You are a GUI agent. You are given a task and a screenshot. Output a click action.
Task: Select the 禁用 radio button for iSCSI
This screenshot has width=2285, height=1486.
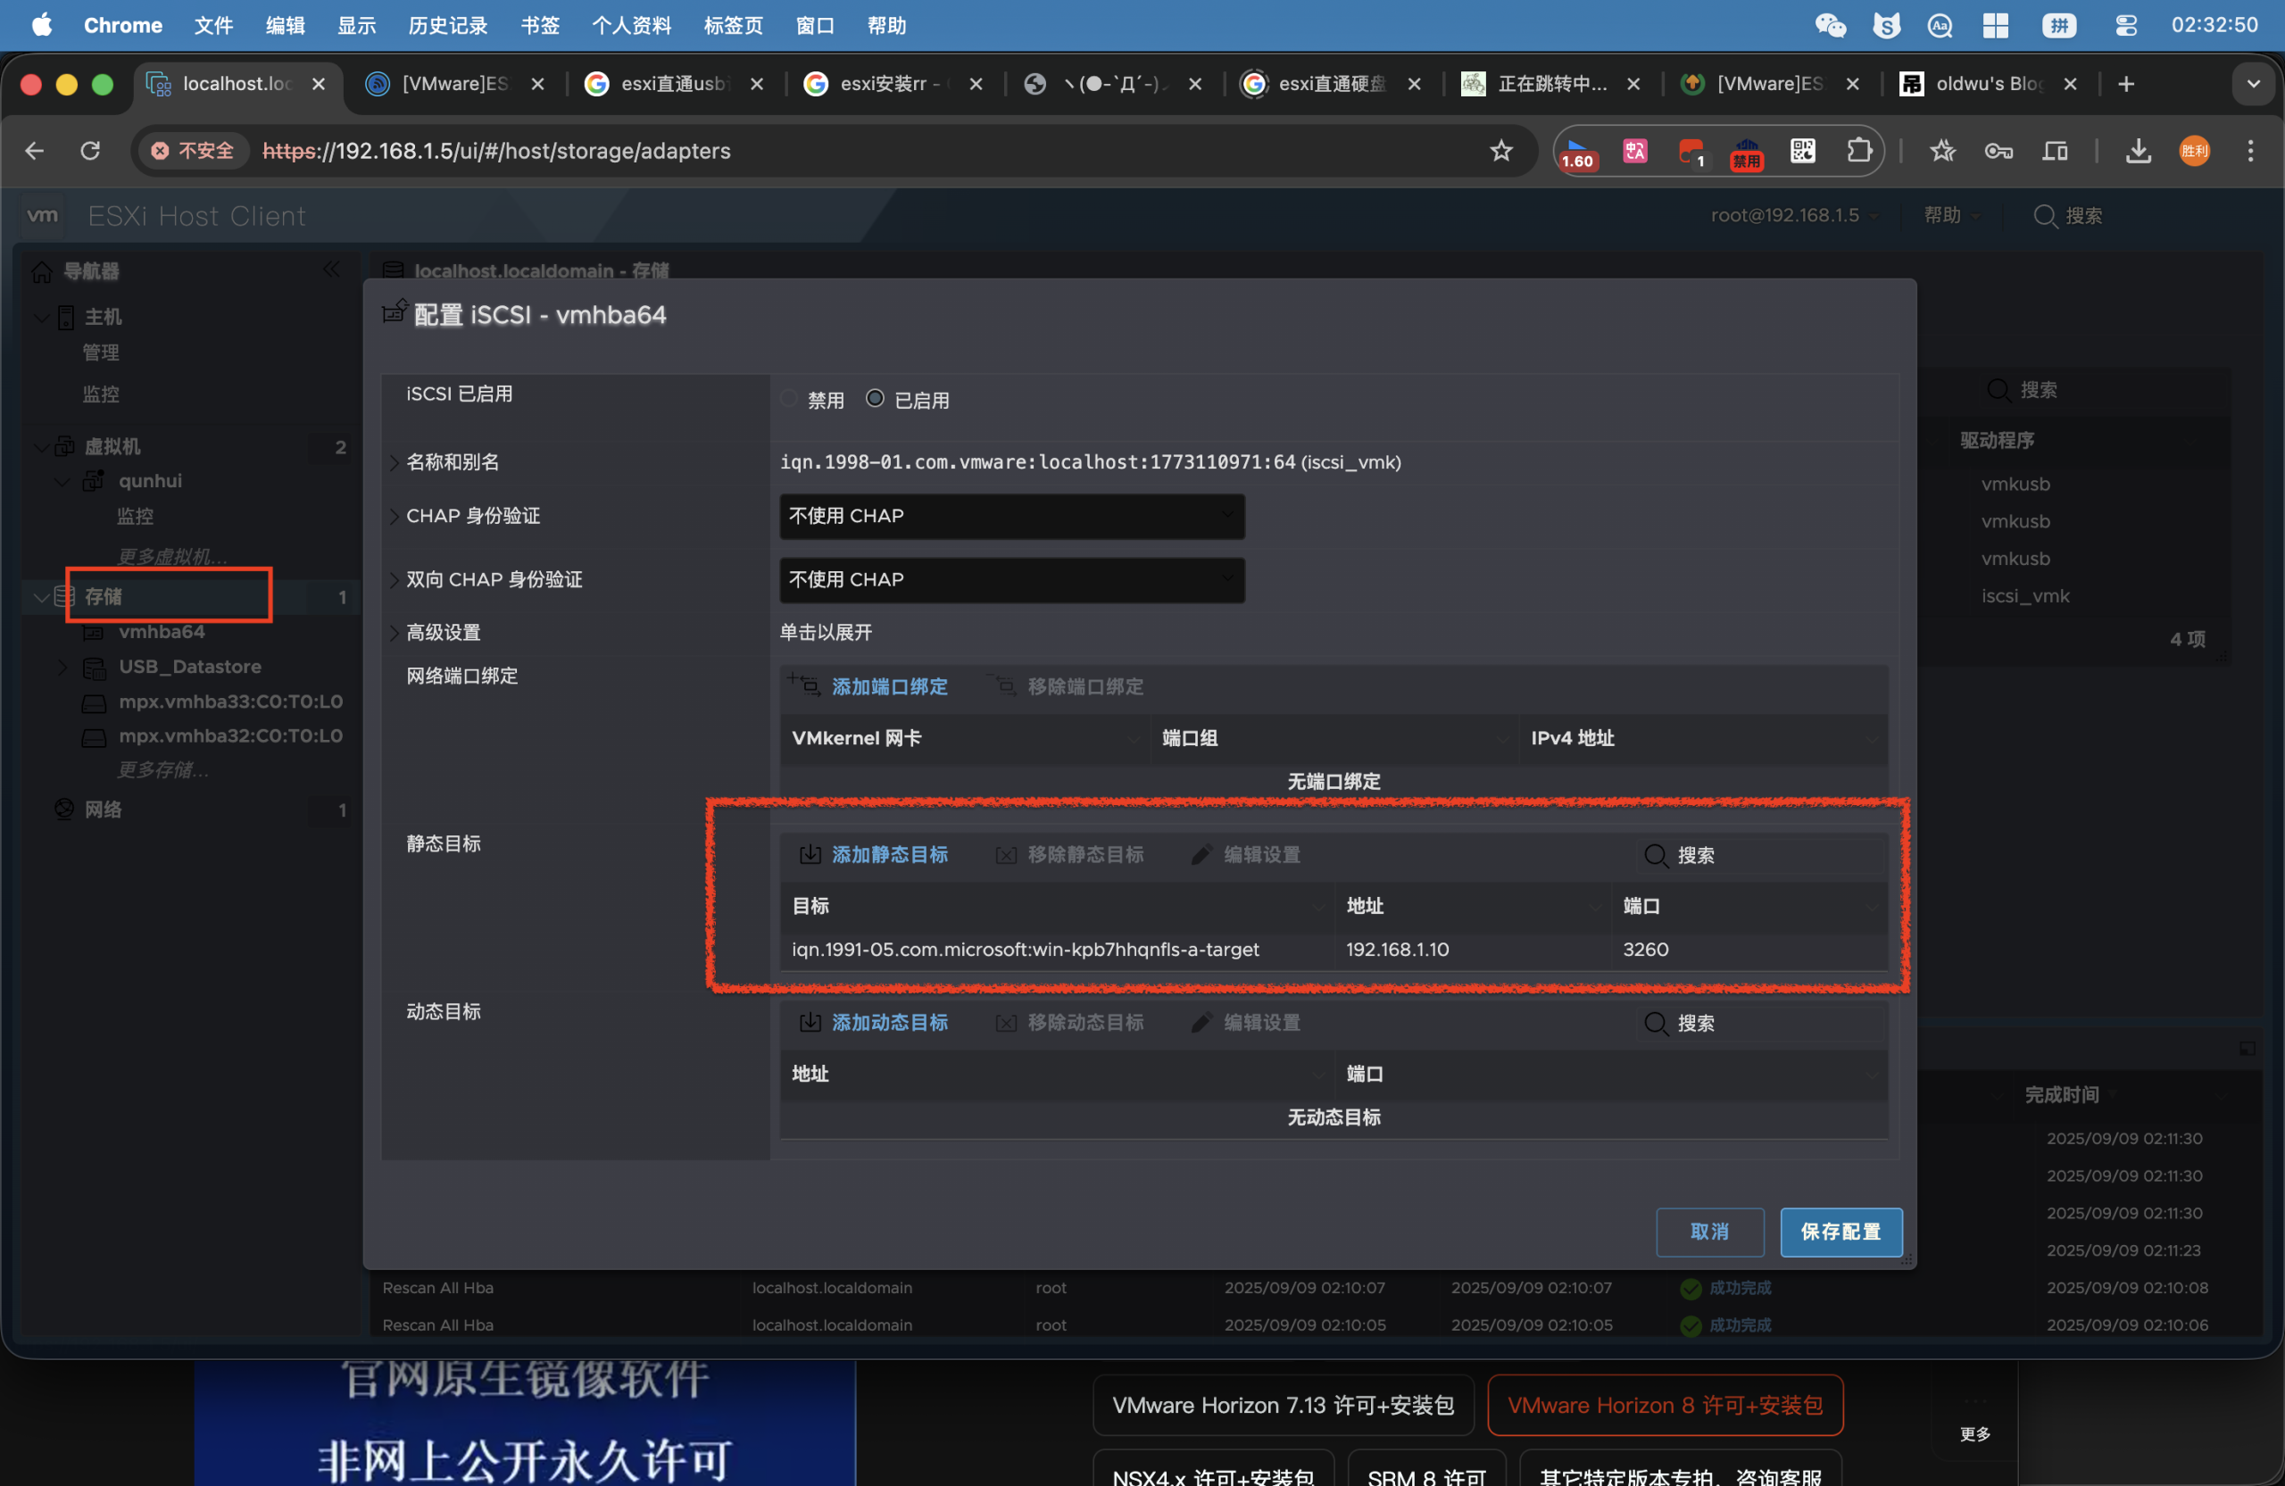(x=788, y=398)
